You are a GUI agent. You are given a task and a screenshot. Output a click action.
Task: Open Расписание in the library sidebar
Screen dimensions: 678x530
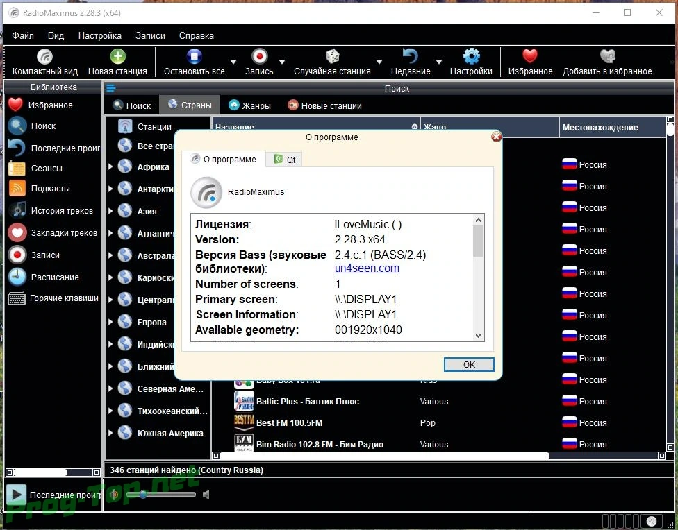43,277
